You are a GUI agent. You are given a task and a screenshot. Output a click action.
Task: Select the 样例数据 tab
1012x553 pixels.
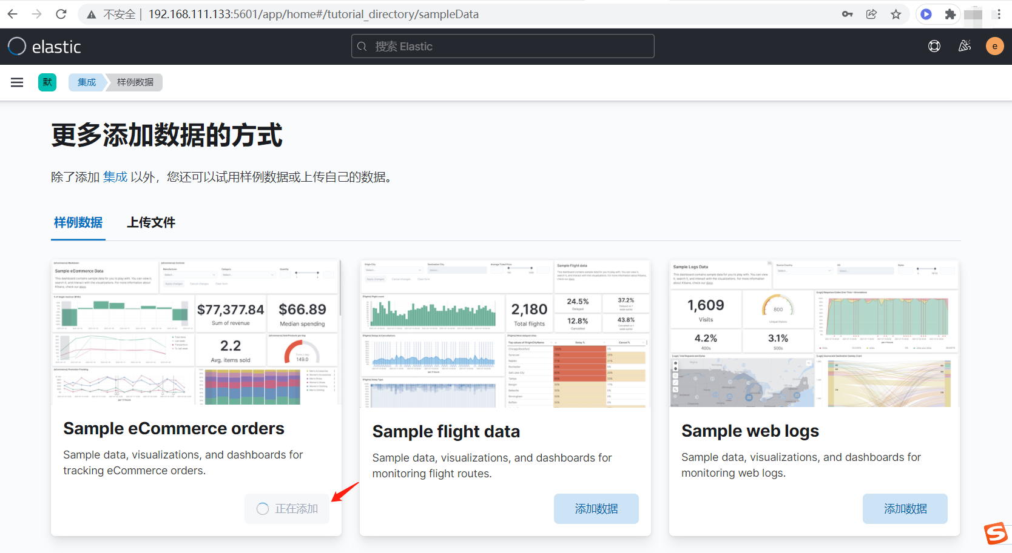pos(78,222)
